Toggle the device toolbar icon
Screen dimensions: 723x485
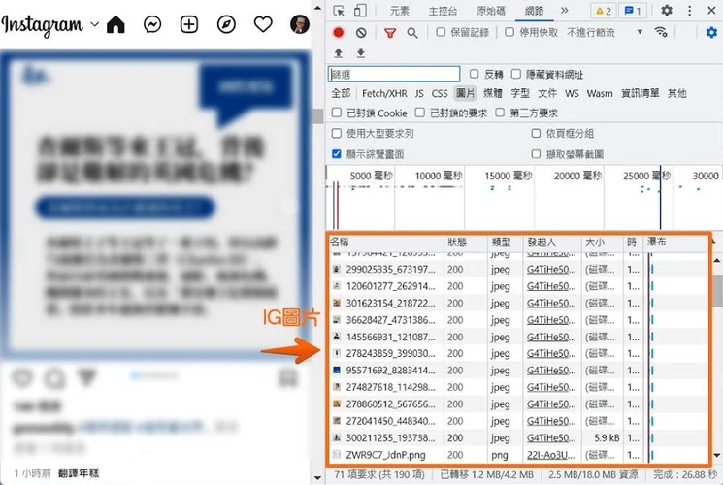click(x=360, y=11)
